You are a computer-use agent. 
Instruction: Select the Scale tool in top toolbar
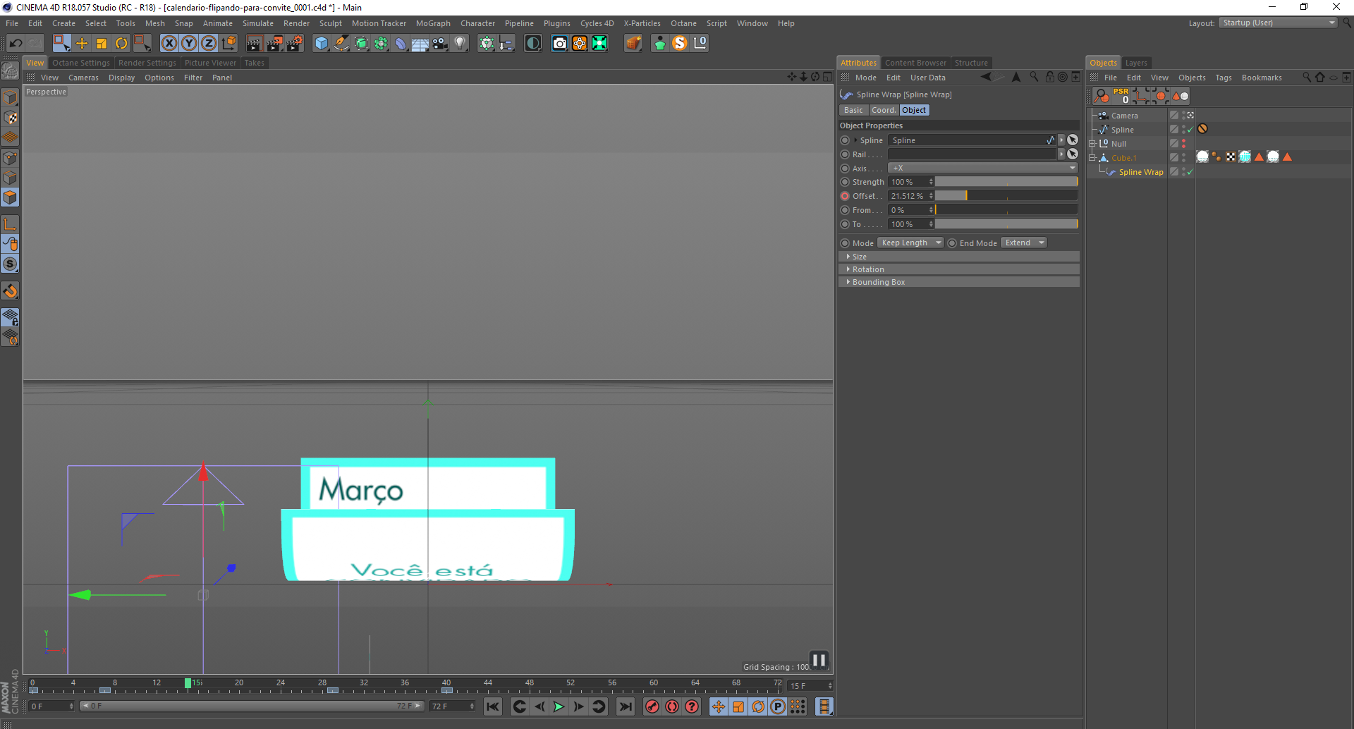click(102, 44)
